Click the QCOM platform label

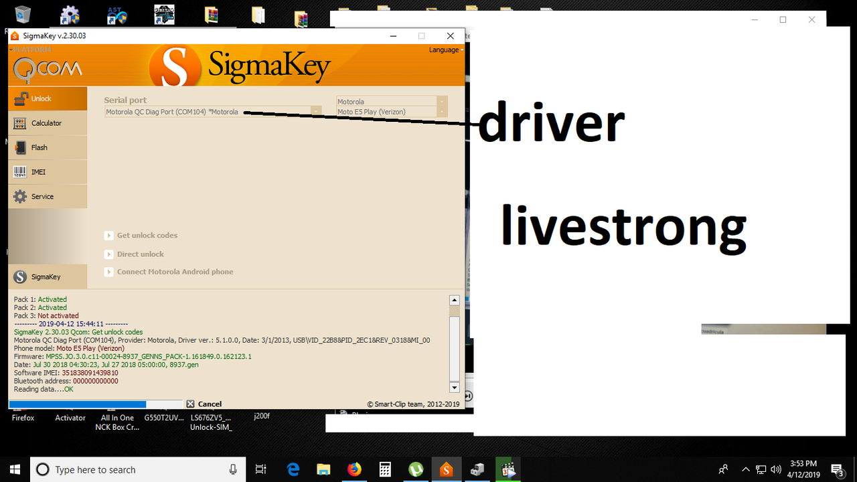(47, 67)
